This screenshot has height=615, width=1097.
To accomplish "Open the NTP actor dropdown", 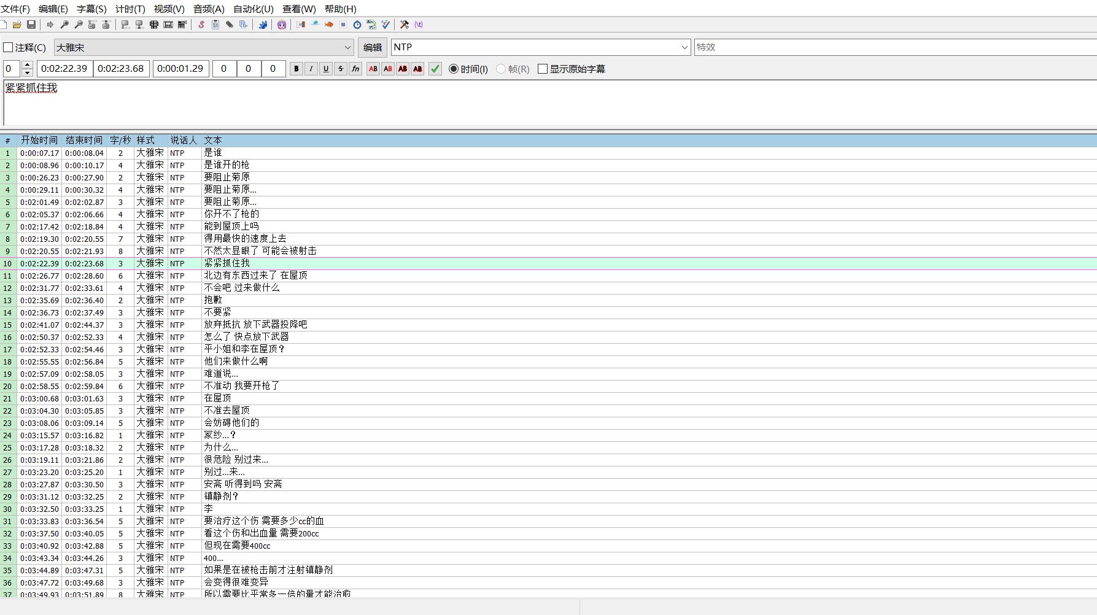I will [x=541, y=47].
